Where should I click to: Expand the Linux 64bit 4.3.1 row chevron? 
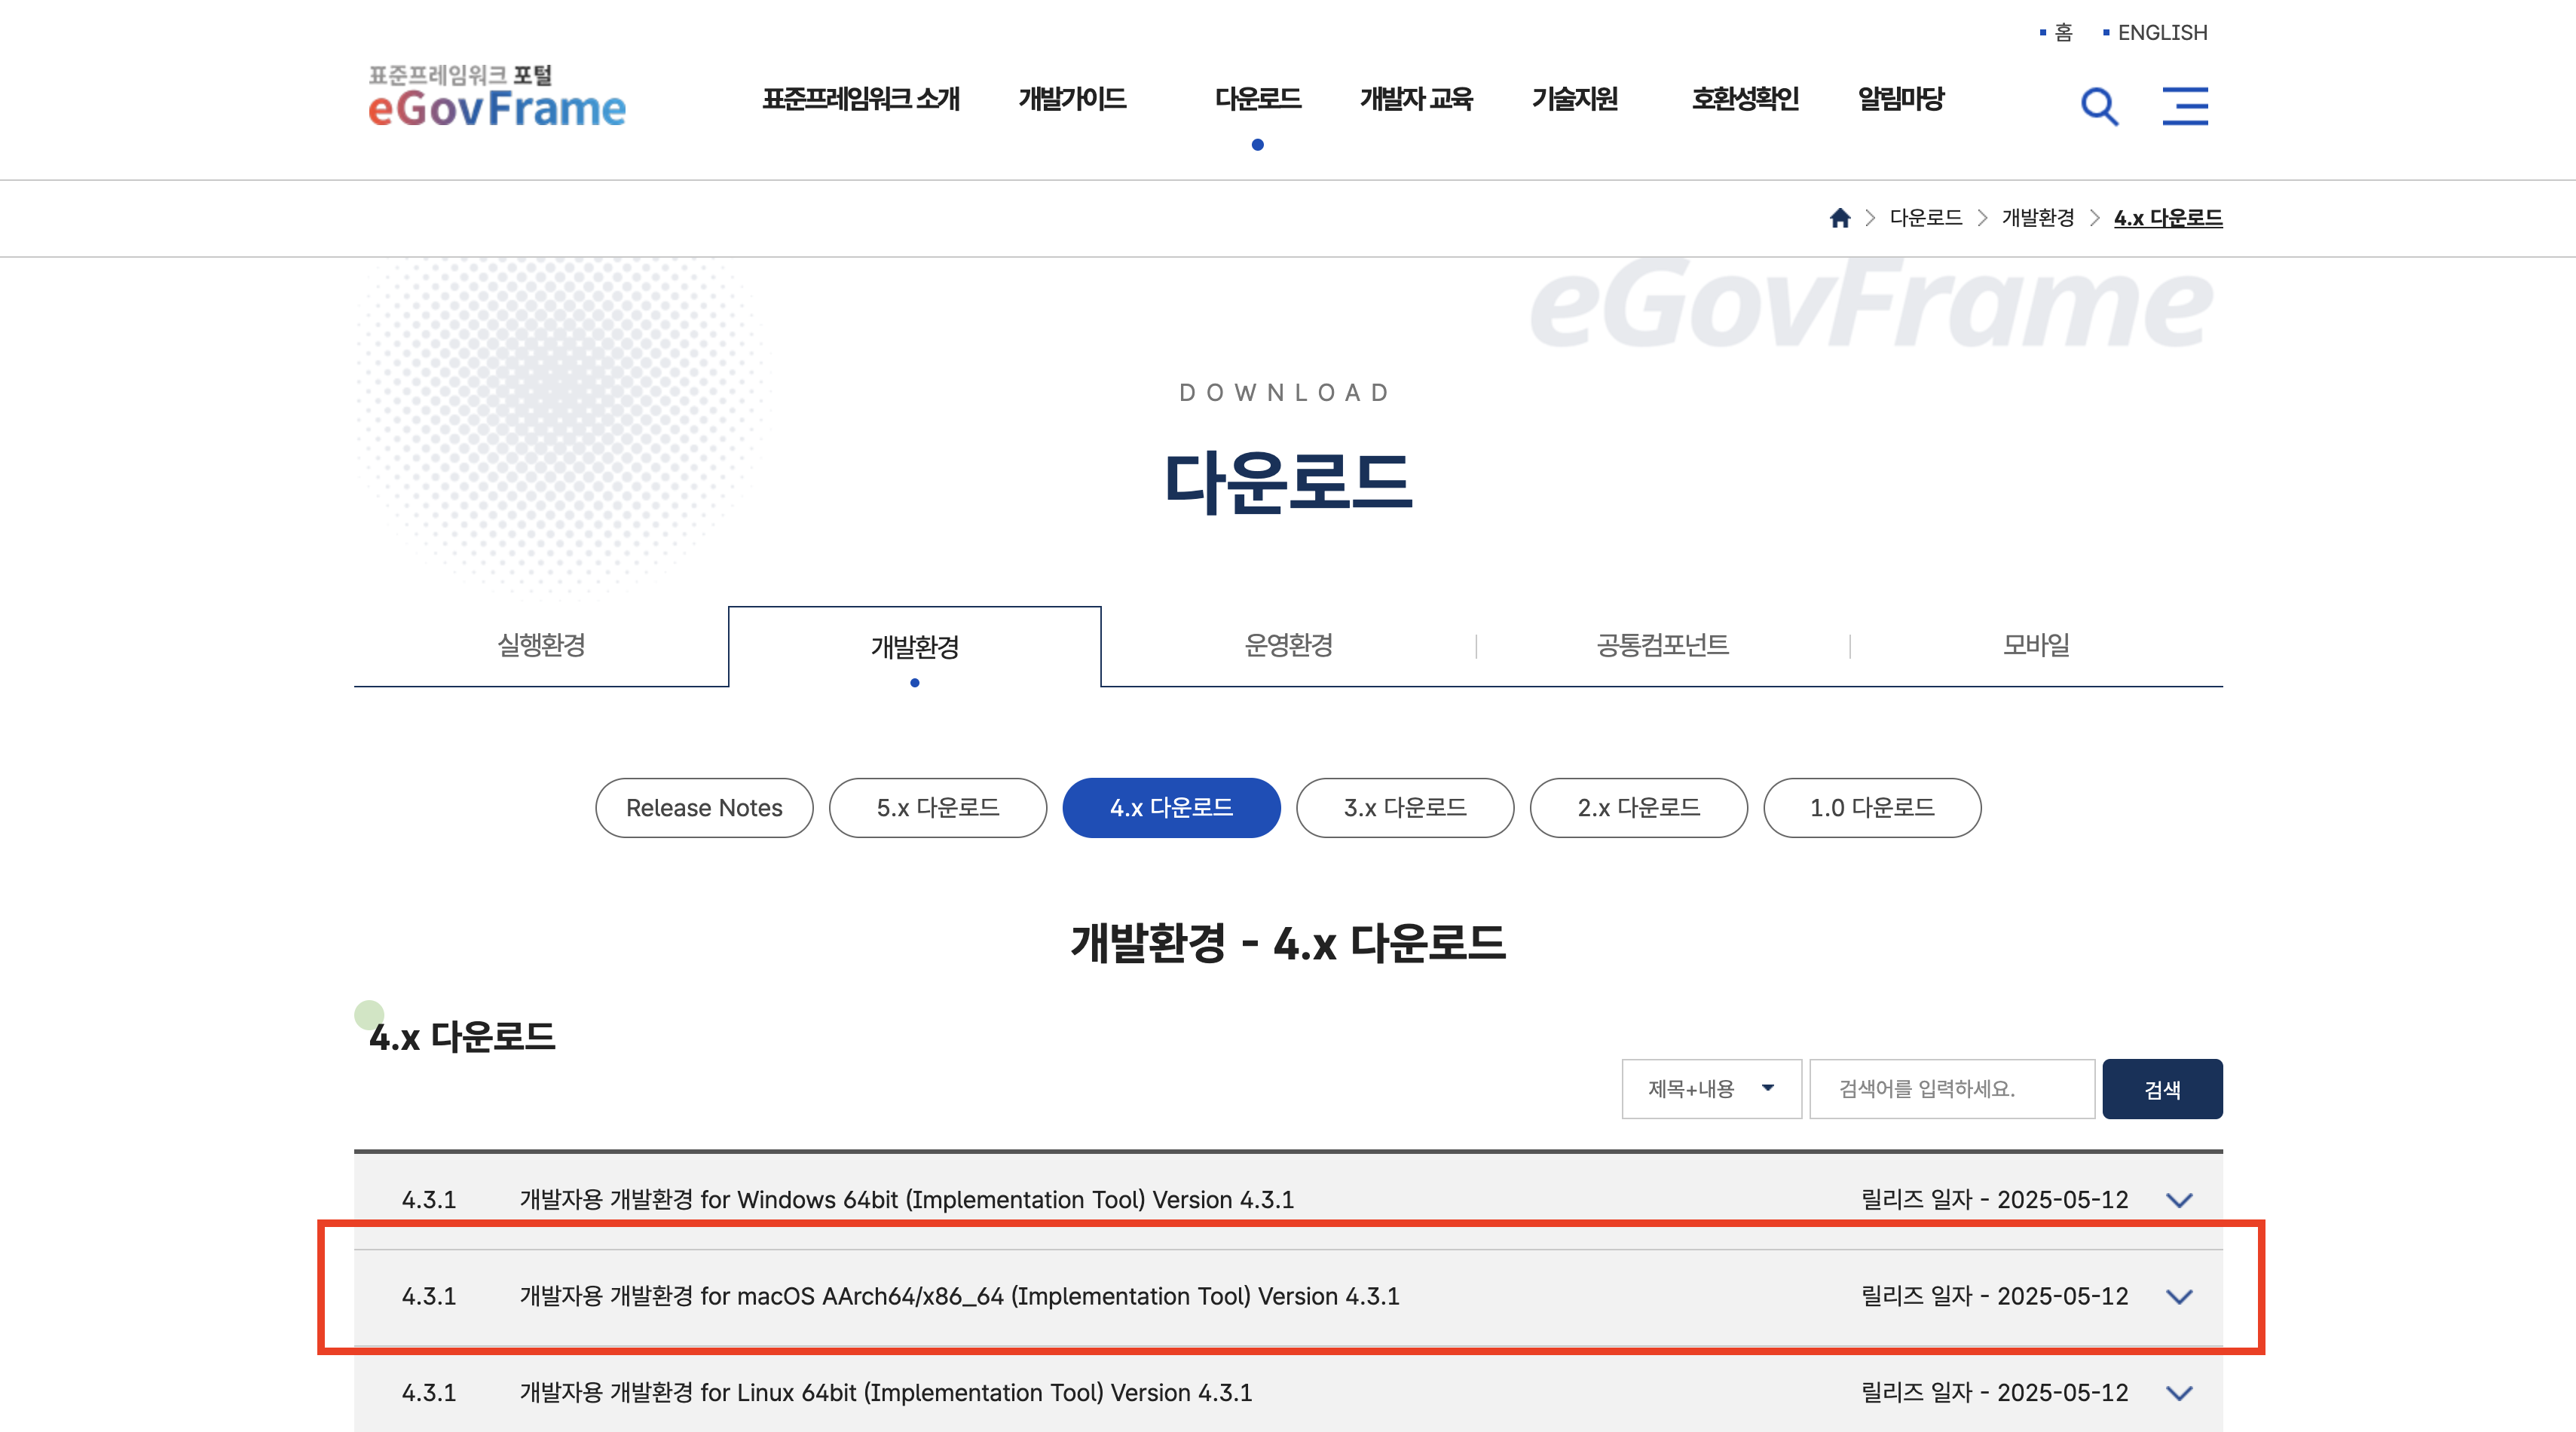coord(2178,1393)
